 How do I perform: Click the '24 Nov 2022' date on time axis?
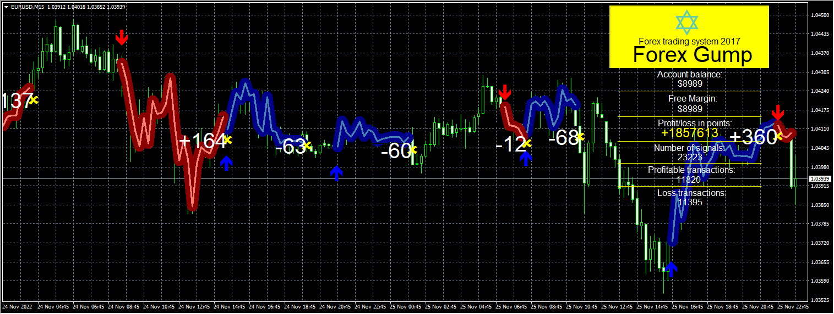click(x=16, y=306)
